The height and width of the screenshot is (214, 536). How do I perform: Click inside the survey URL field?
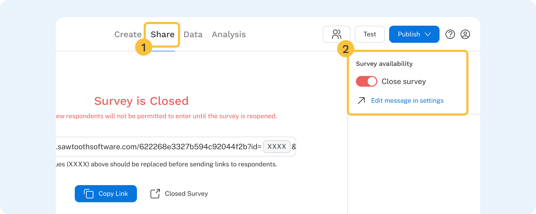pyautogui.click(x=158, y=147)
